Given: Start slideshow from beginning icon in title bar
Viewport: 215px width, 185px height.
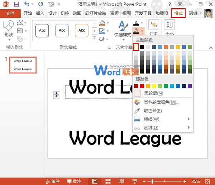Looking at the screenshot, I should point(51,4).
